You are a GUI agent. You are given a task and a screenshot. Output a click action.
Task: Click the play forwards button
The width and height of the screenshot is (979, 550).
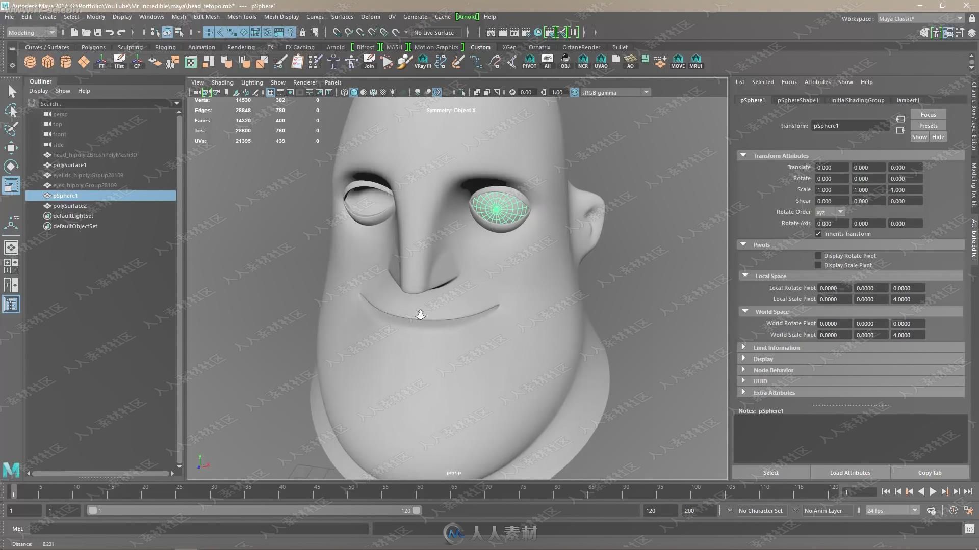pyautogui.click(x=933, y=492)
